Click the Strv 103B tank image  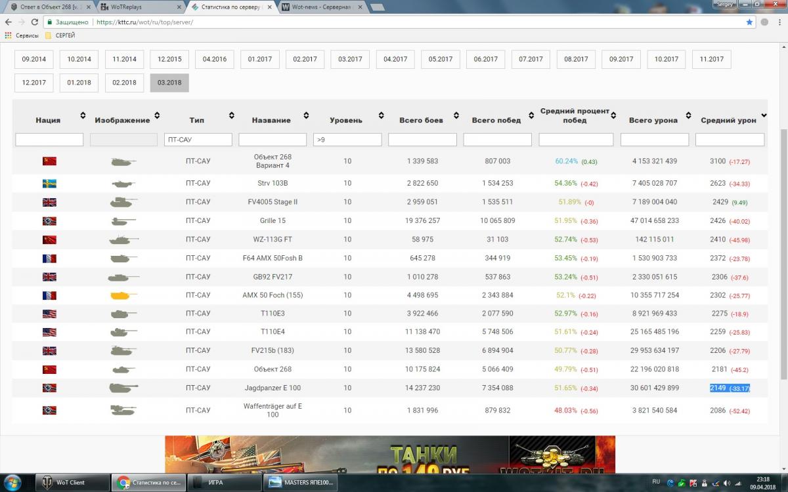(123, 184)
